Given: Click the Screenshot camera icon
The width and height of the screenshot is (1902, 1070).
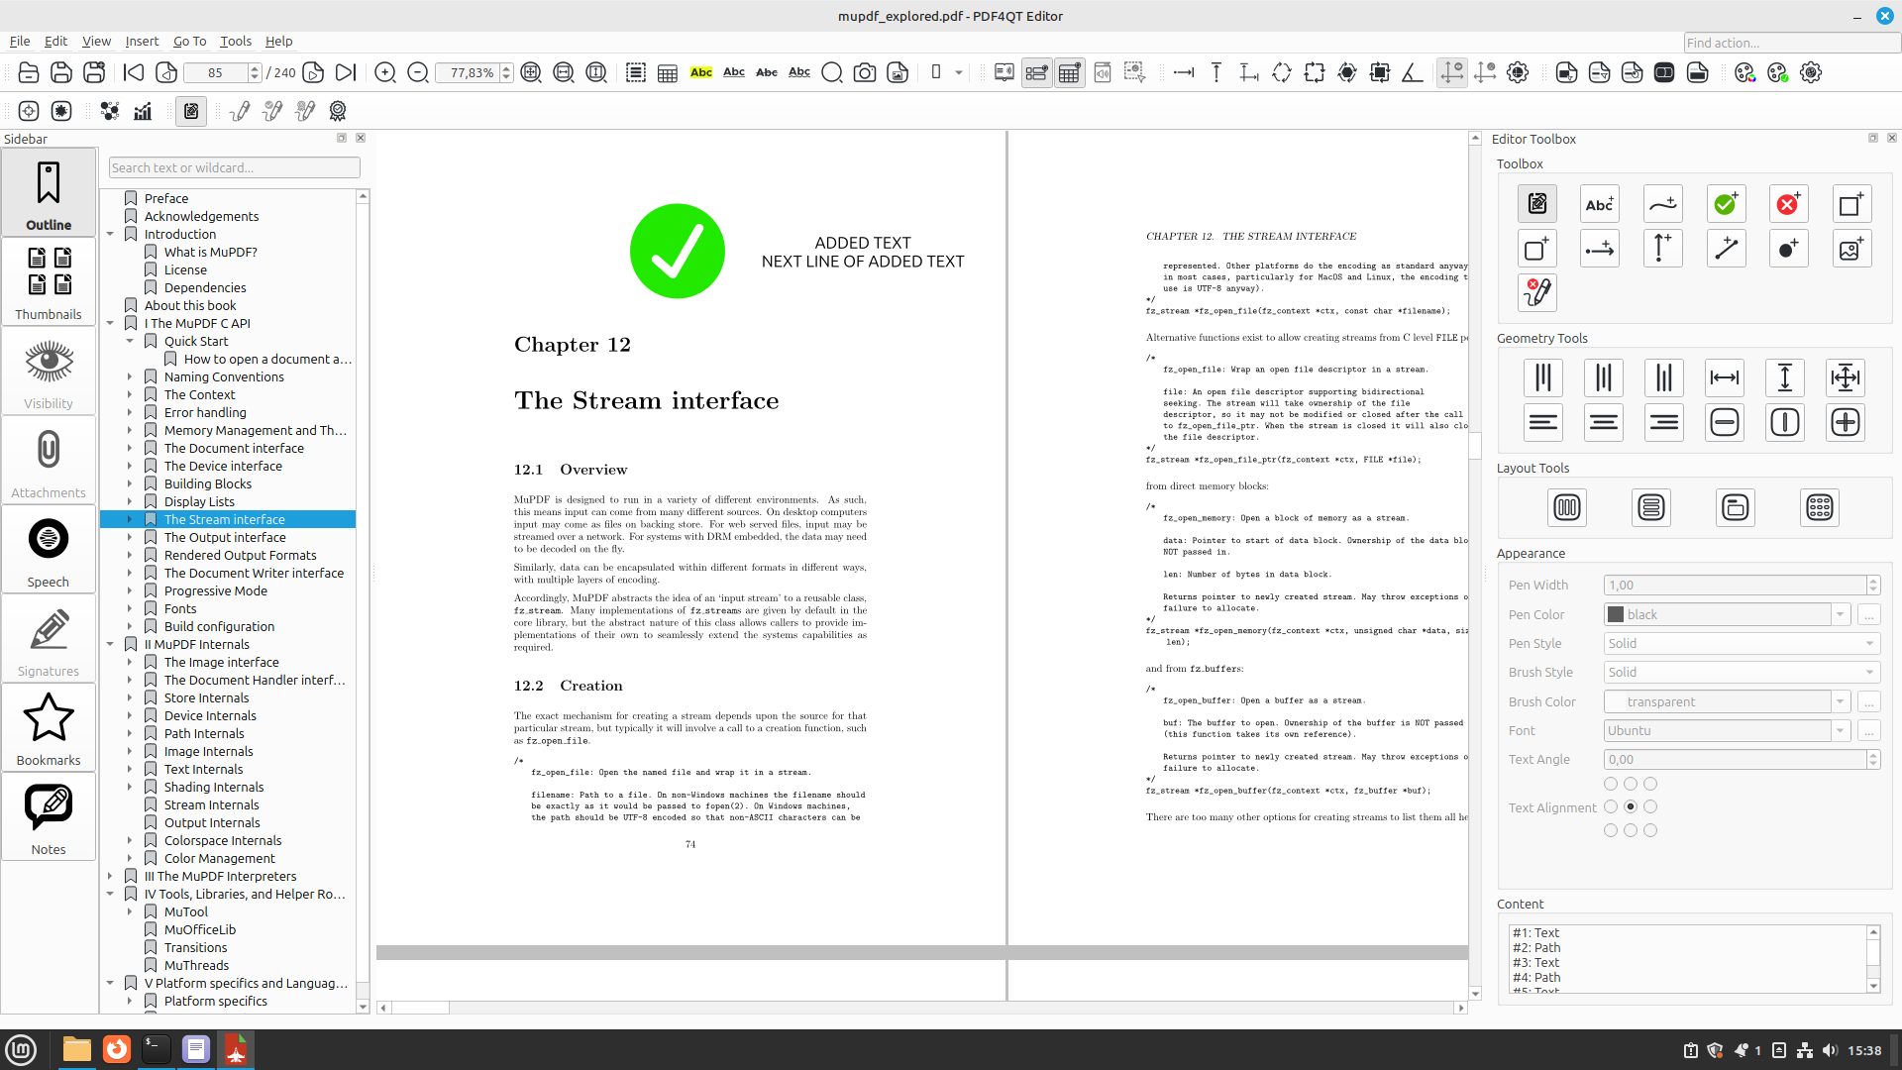Looking at the screenshot, I should (865, 72).
